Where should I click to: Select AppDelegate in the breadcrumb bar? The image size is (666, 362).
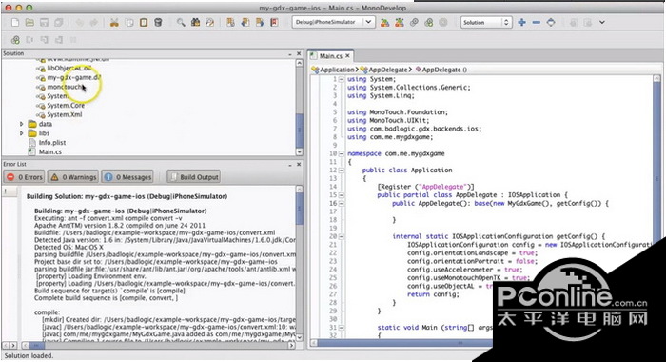[x=388, y=70]
